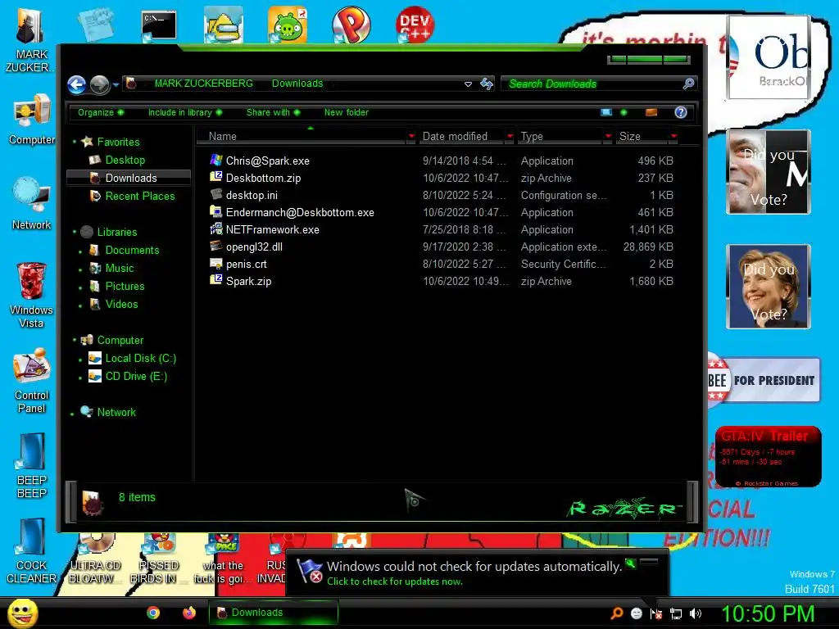This screenshot has width=839, height=629.
Task: Open the view options dropdown dot
Action: [x=624, y=112]
